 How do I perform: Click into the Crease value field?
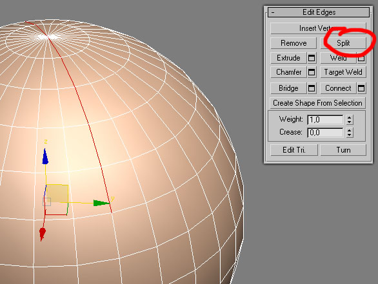coord(325,133)
